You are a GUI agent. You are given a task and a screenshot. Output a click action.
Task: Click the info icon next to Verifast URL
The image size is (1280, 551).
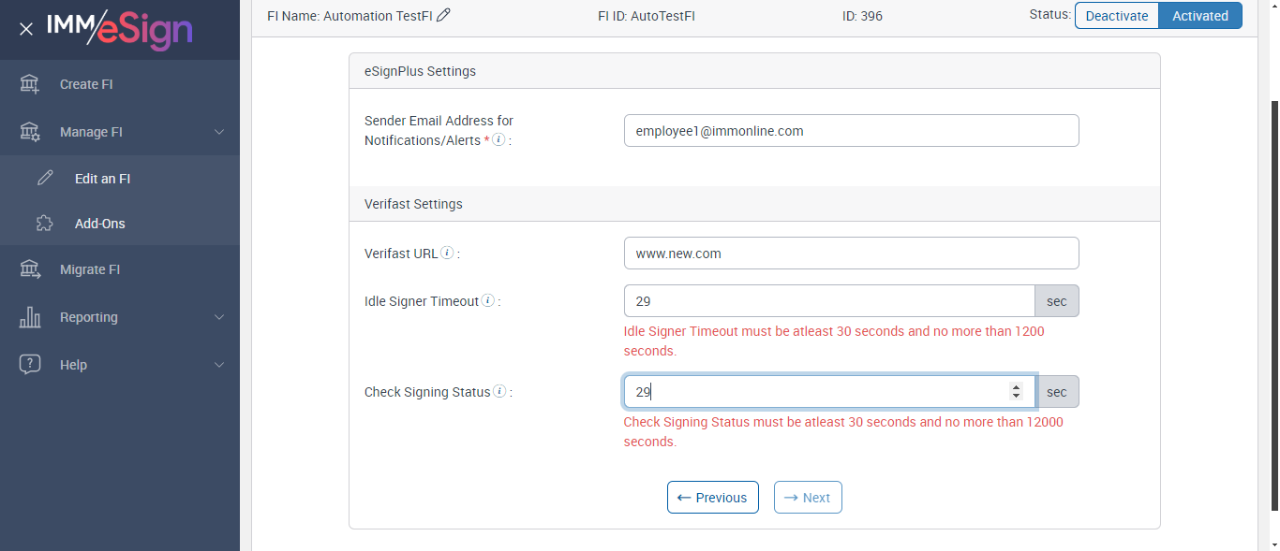(447, 253)
